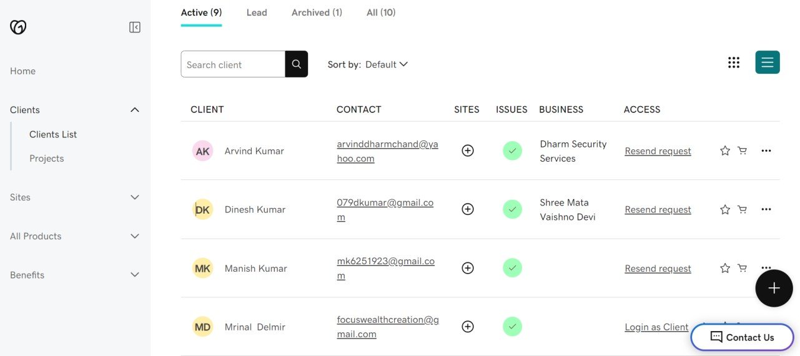The image size is (800, 356).
Task: Click the Manish Kumar client name
Action: (255, 269)
